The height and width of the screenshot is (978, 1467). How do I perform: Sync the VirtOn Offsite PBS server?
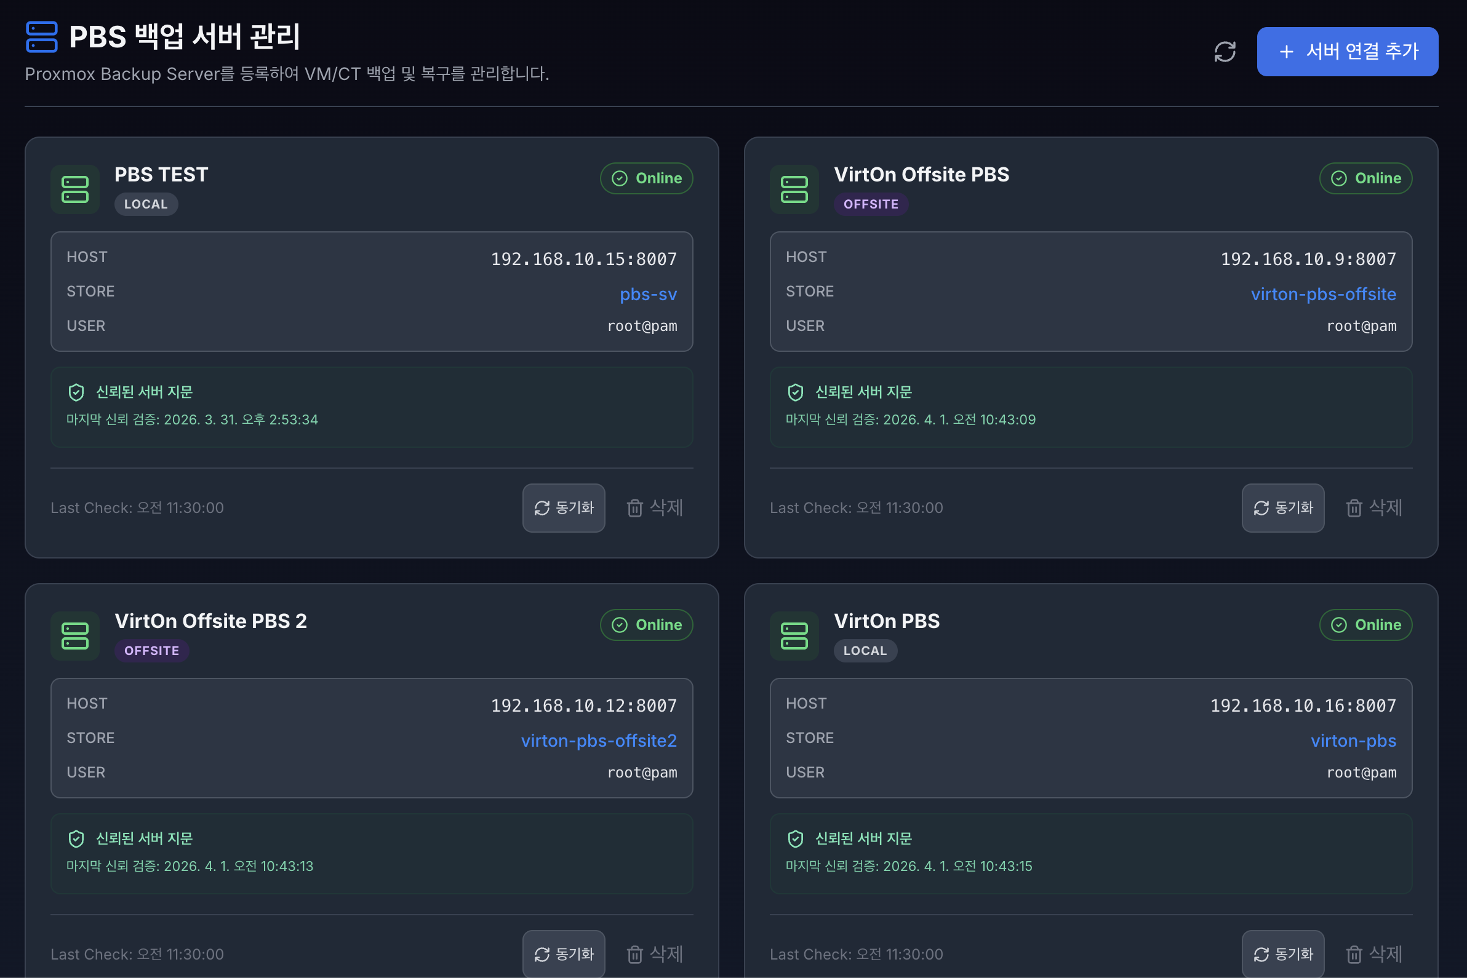1282,507
